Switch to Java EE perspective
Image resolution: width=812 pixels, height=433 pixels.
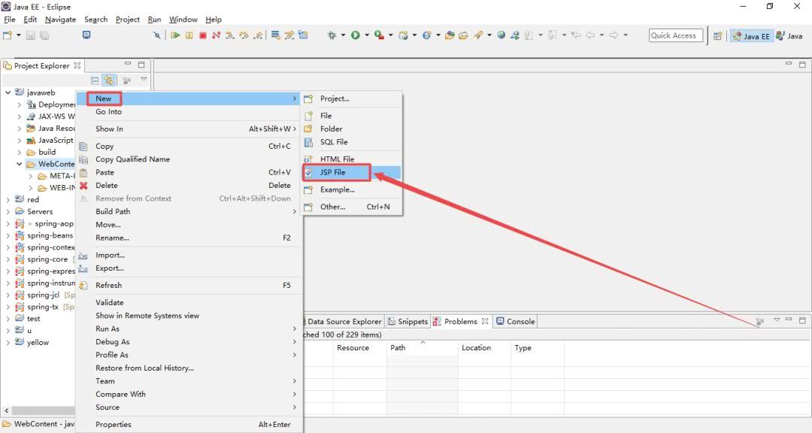coord(751,36)
